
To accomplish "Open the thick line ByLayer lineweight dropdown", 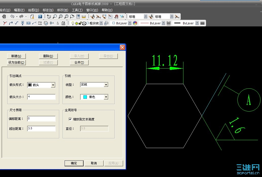I will 197,23.
